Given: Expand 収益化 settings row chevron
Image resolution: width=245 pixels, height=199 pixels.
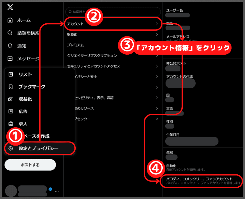Looking at the screenshot, I should [157, 34].
